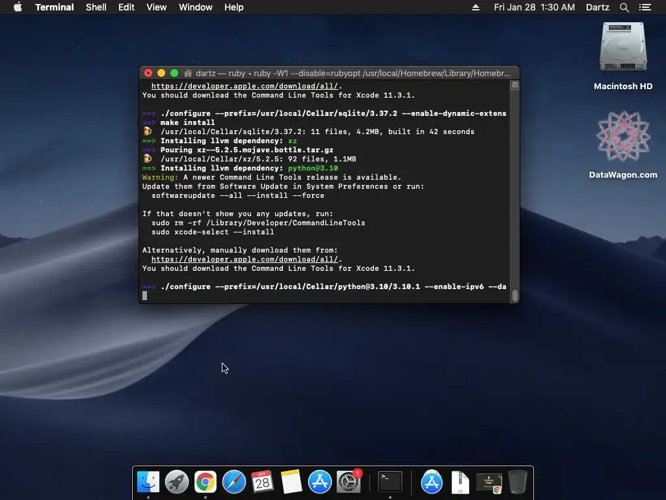
Task: Launch Launchpad rocket icon in dock
Action: [177, 482]
